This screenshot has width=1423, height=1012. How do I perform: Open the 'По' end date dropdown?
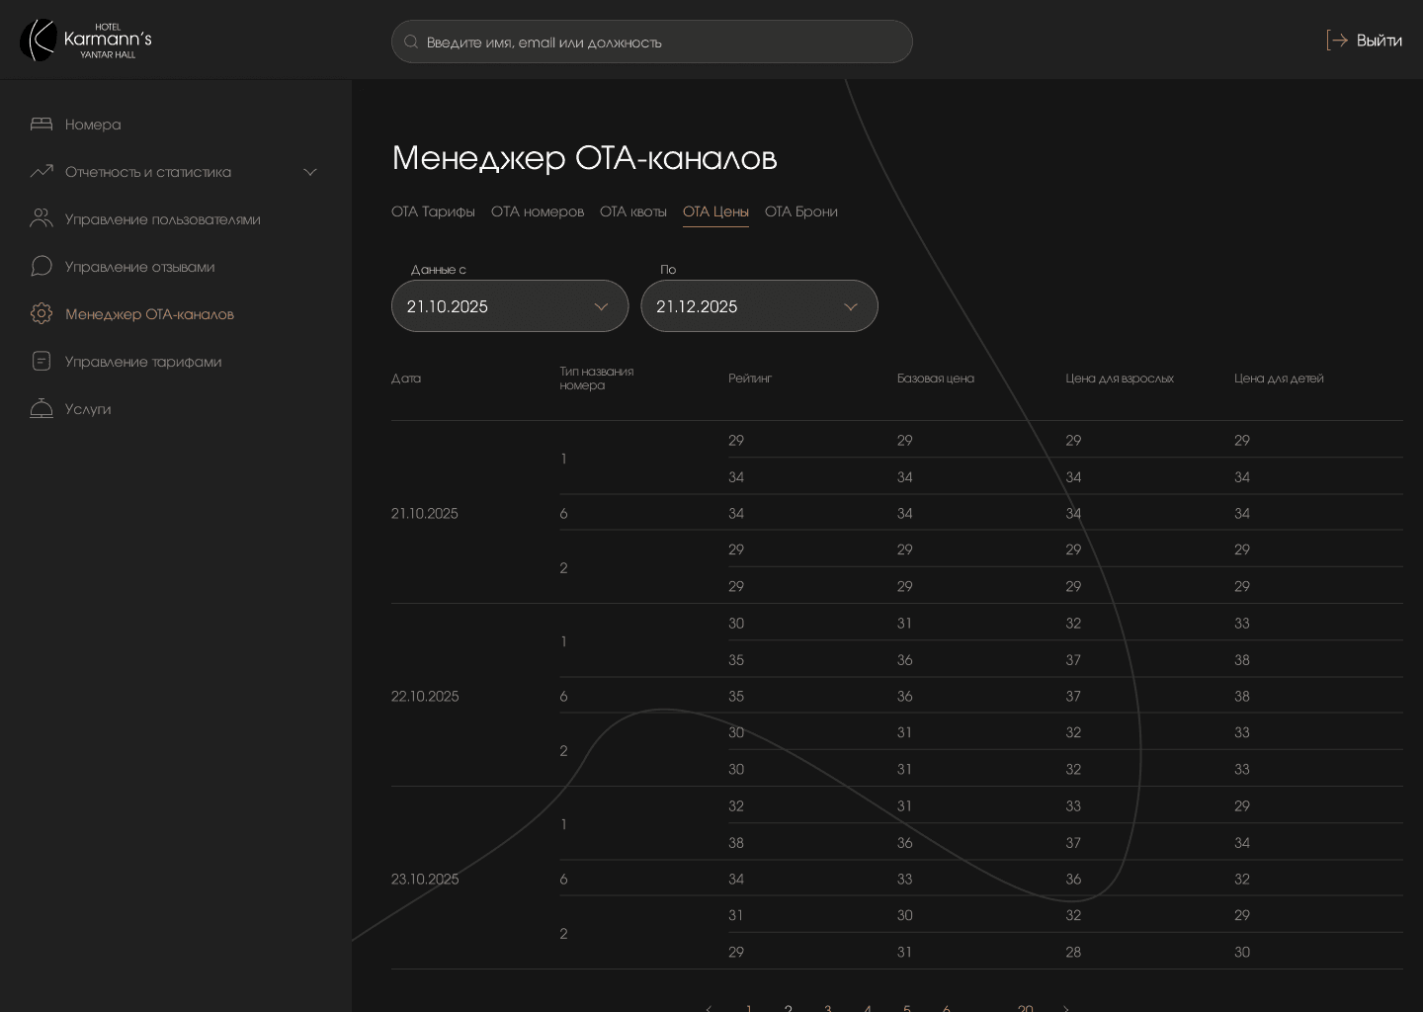[759, 306]
